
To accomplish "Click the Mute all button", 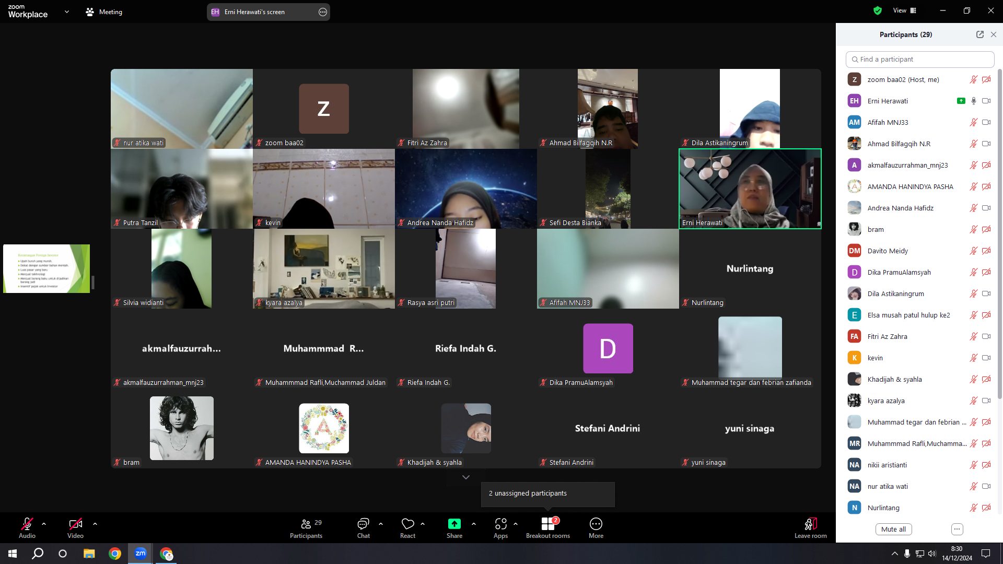I will pyautogui.click(x=894, y=529).
